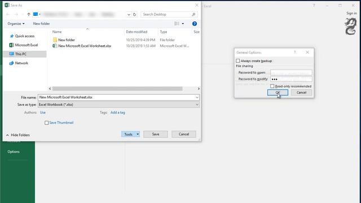Image resolution: width=361 pixels, height=203 pixels.
Task: Select This PC in navigation pane
Action: [21, 54]
